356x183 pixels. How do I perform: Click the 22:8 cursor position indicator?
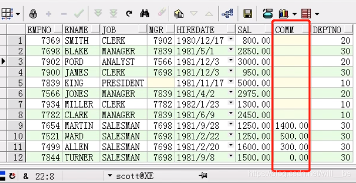click(45, 176)
